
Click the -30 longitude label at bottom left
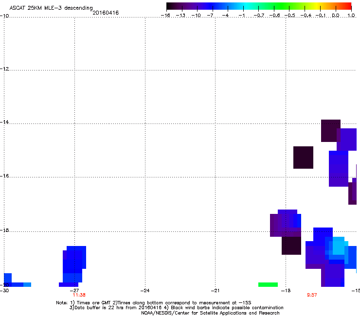(x=4, y=291)
